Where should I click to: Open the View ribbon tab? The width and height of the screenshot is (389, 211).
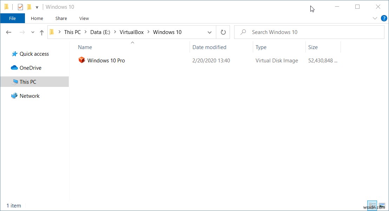coord(84,18)
